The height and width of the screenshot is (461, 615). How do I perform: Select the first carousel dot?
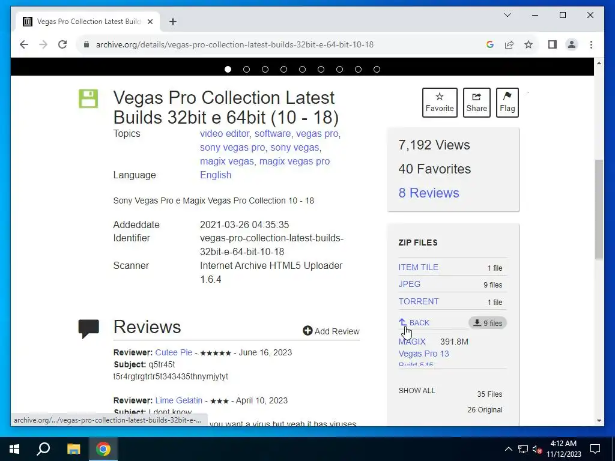coord(228,70)
